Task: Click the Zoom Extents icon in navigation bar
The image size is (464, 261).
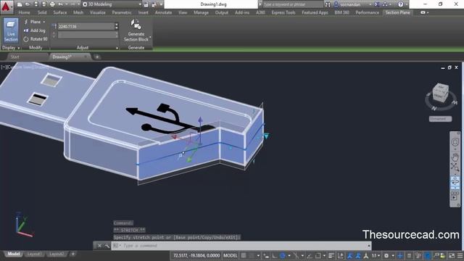Action: (x=455, y=167)
